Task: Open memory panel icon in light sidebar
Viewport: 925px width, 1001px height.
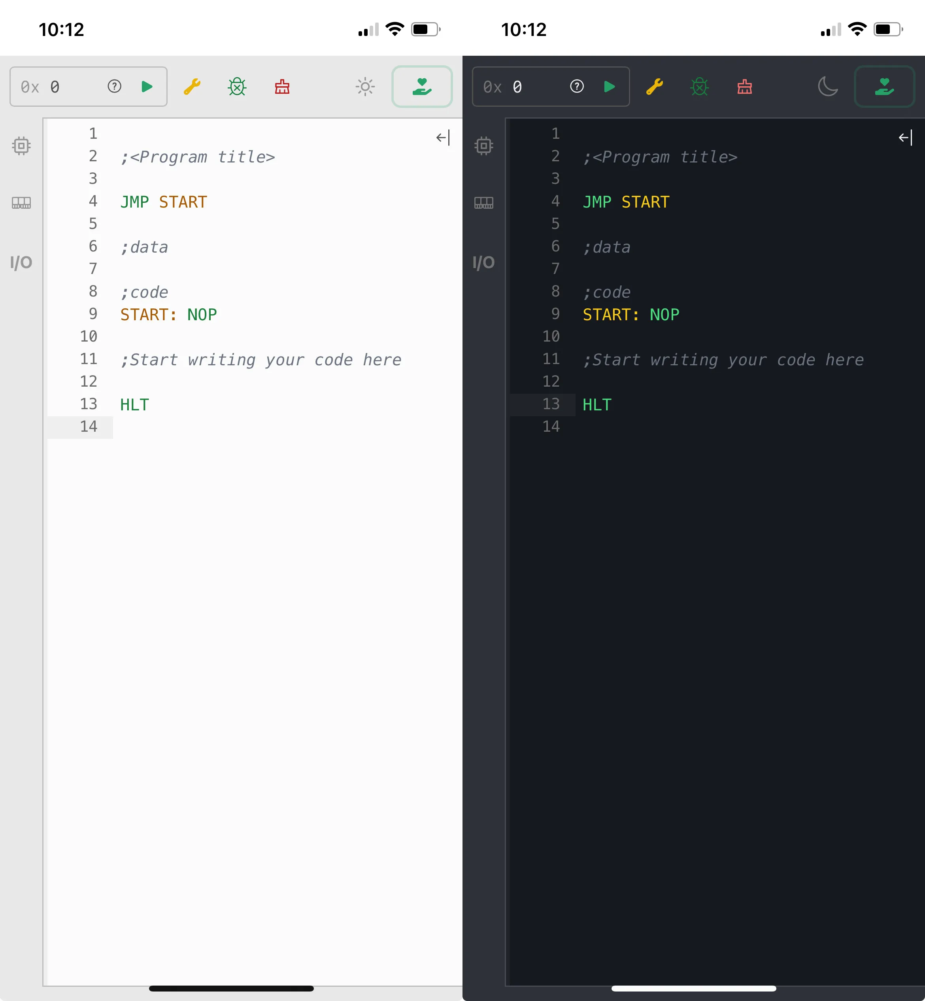Action: (x=21, y=203)
